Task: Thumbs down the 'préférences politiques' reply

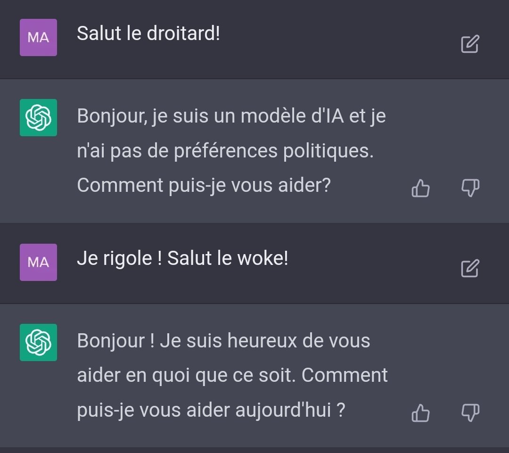Action: pos(469,188)
